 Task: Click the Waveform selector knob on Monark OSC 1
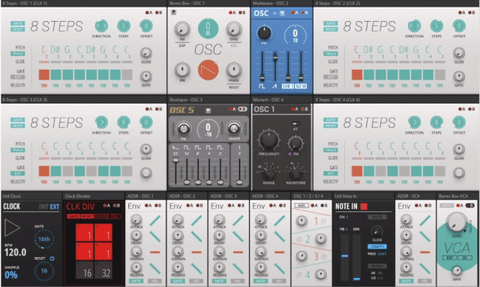[x=295, y=173]
